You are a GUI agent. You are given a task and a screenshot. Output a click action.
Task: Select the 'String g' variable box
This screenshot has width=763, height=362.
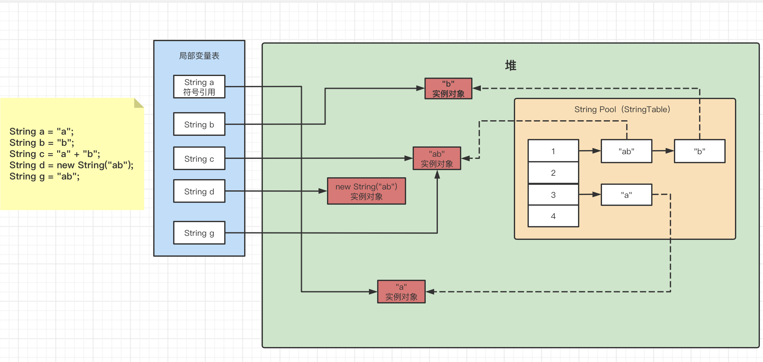click(199, 233)
